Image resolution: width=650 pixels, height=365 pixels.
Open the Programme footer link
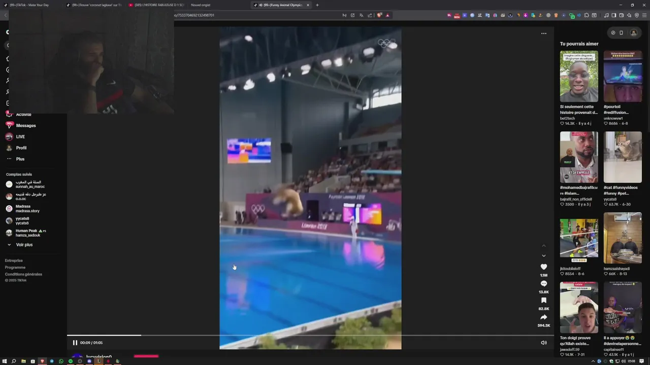coord(15,267)
